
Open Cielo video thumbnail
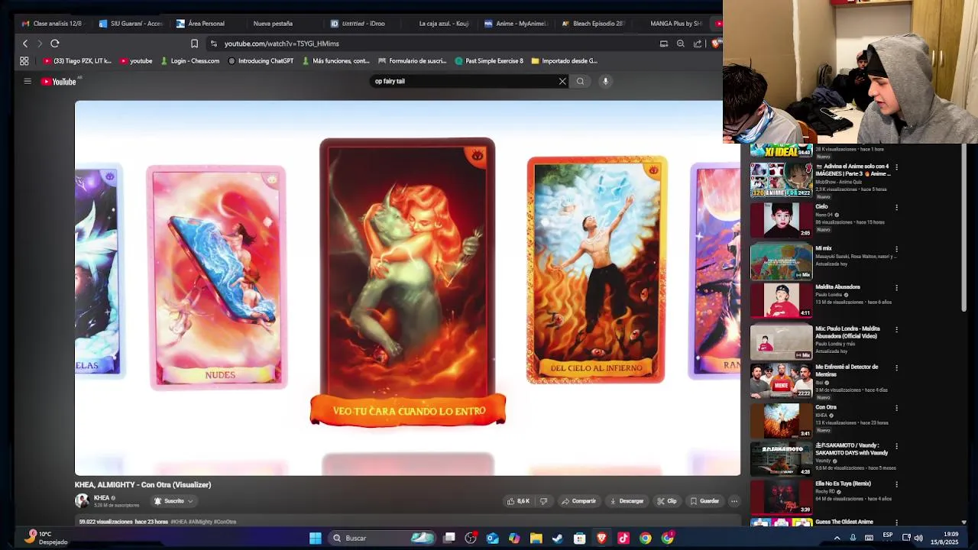pyautogui.click(x=782, y=219)
